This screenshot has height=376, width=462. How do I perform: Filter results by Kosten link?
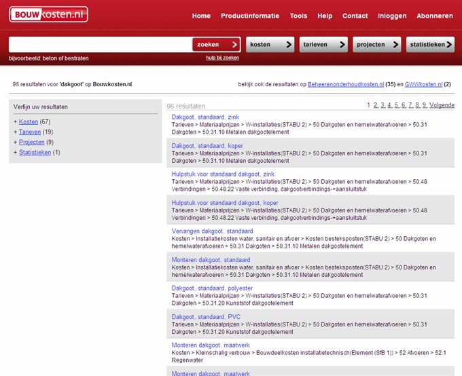[x=29, y=121]
